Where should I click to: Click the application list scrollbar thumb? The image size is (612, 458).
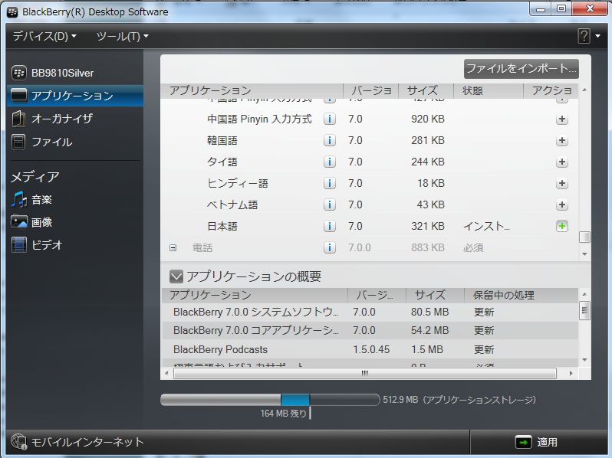[x=584, y=237]
